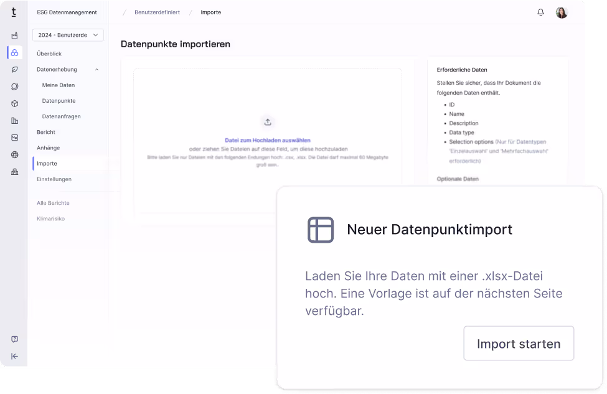
Task: Open the '2024 - Benutzerde' workspace dropdown
Action: (67, 35)
